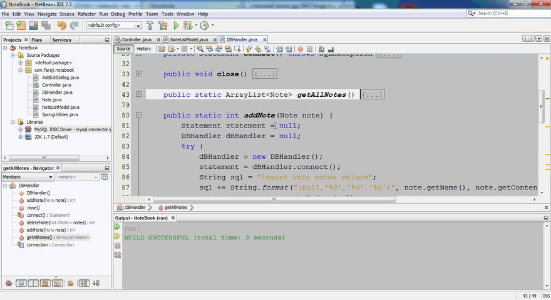Expand the folded getAllNotes() method

pyautogui.click(x=139, y=94)
